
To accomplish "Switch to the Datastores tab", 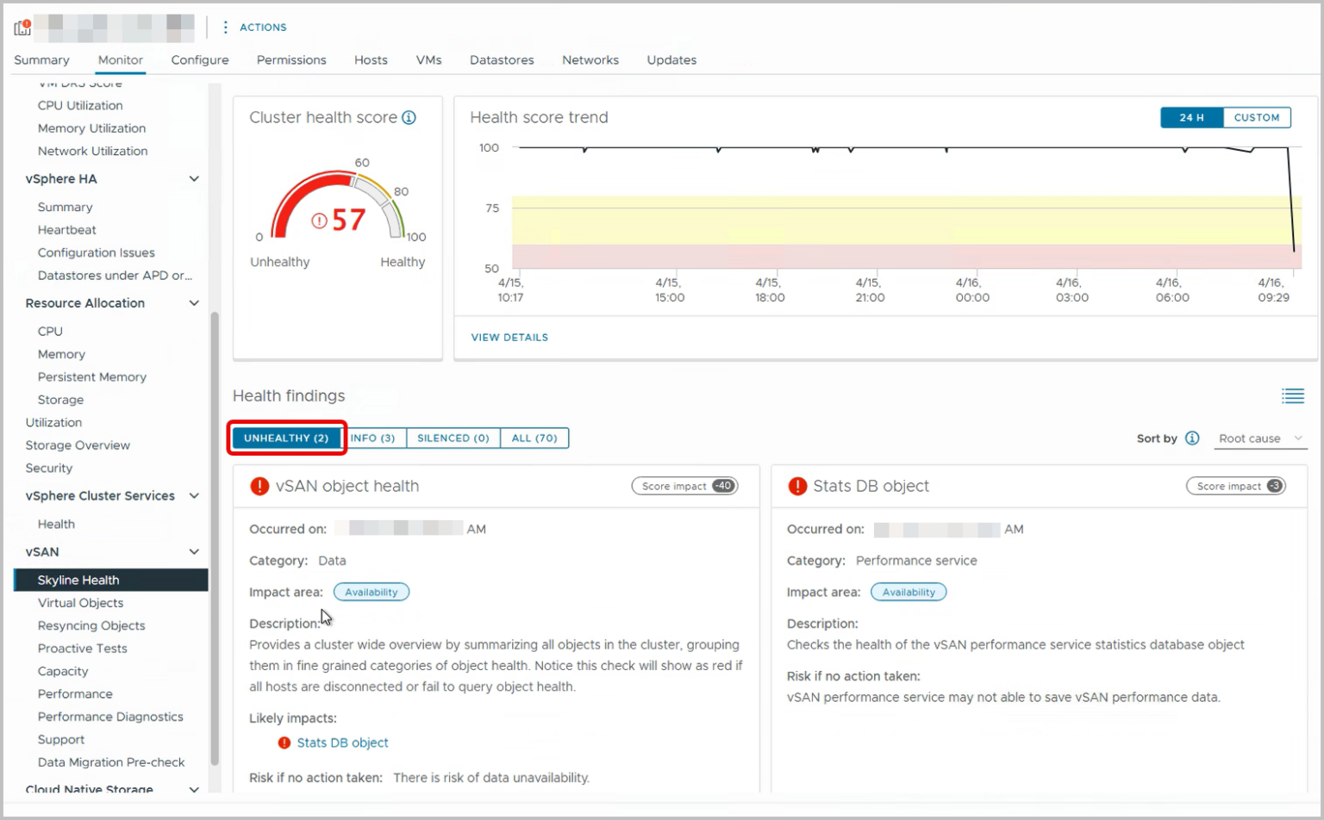I will [x=502, y=59].
